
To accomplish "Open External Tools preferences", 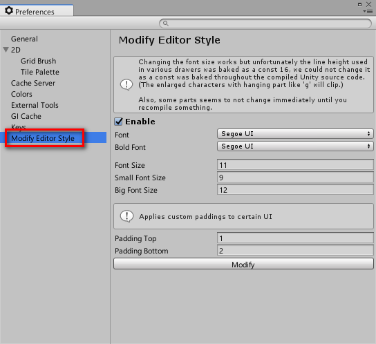I will click(35, 105).
